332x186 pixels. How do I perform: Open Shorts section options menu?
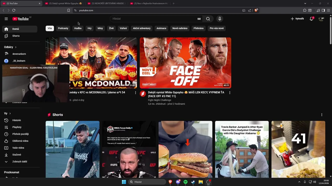point(322,115)
